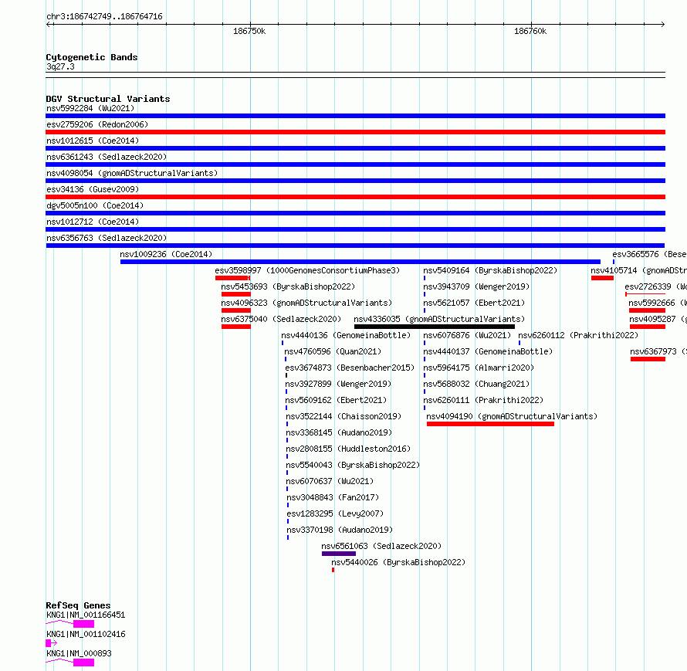Click the black nsv4336035 variant bar
687x671 pixels.
pyautogui.click(x=434, y=327)
